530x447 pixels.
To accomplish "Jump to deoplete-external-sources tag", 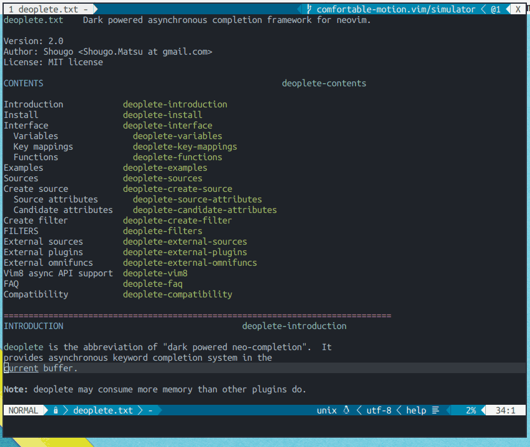I will [185, 242].
